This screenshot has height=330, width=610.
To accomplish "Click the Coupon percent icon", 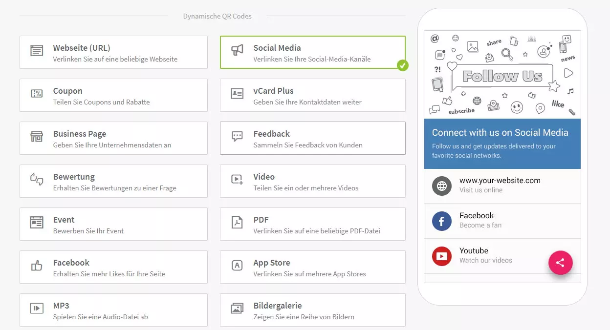I will coord(37,93).
